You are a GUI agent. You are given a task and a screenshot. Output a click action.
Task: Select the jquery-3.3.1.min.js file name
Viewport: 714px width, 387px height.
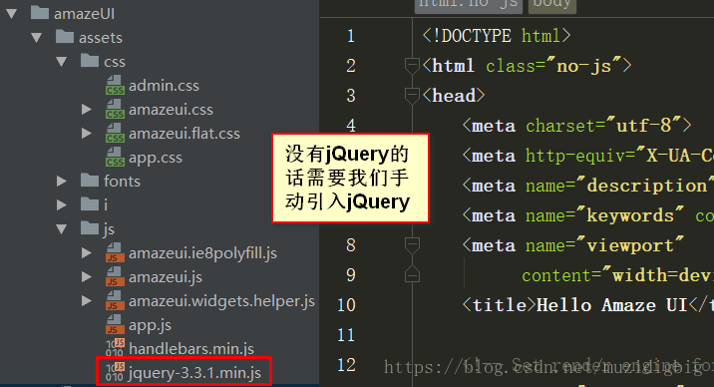(194, 373)
